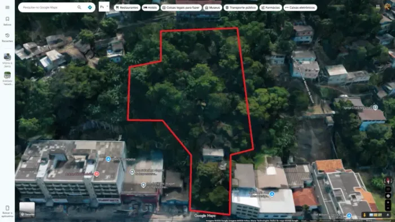The width and height of the screenshot is (395, 222).
Task: Click the blue directions (Rotas) icon
Action: (x=90, y=7)
